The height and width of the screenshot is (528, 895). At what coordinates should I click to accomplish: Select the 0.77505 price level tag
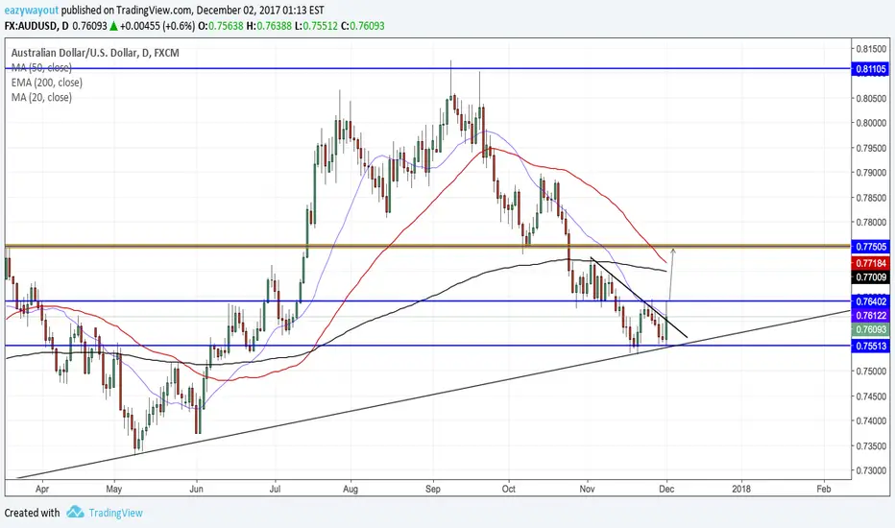click(870, 247)
